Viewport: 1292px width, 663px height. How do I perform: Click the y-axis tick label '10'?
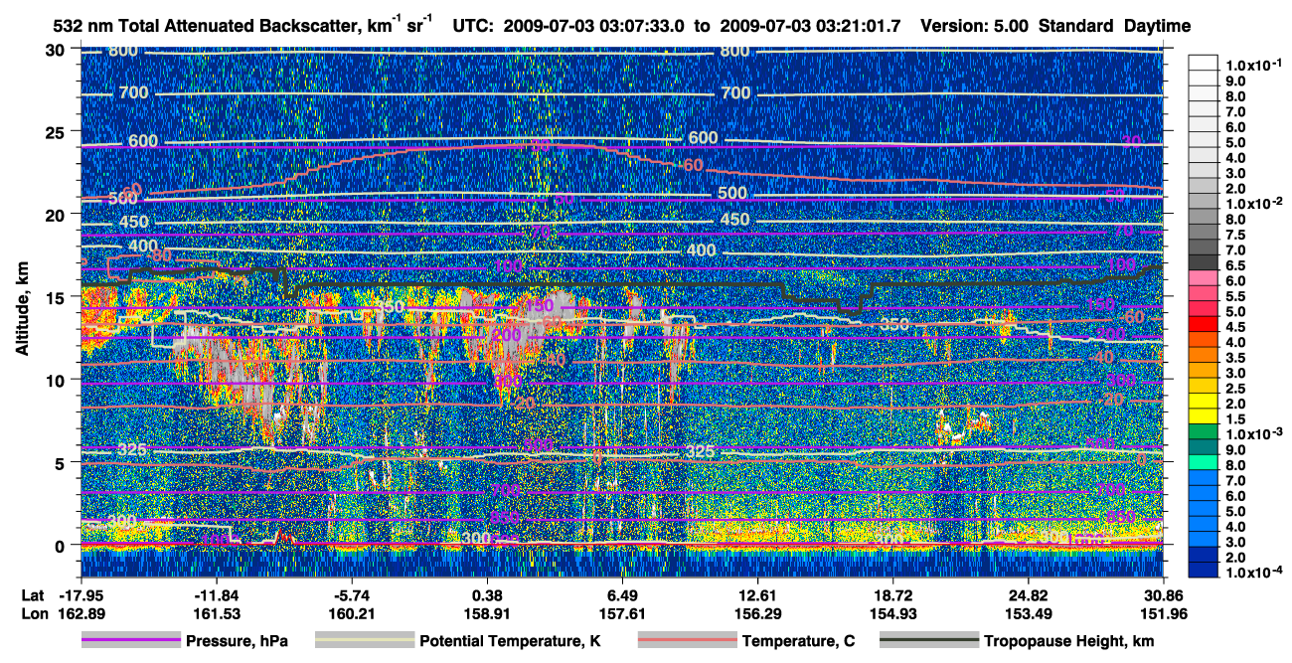(58, 380)
